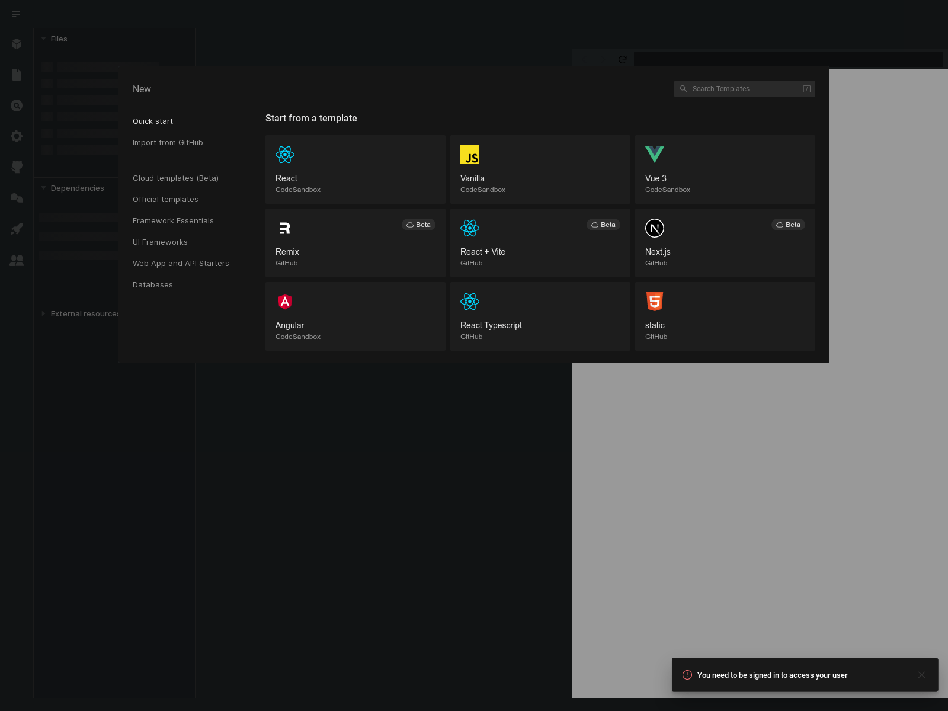Image resolution: width=948 pixels, height=711 pixels.
Task: Click the Vanilla JS logo icon
Action: 470,155
